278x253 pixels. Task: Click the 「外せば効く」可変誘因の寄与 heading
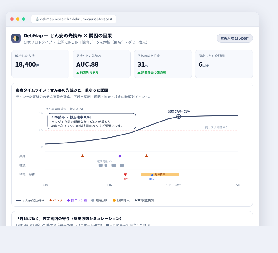point(69,218)
